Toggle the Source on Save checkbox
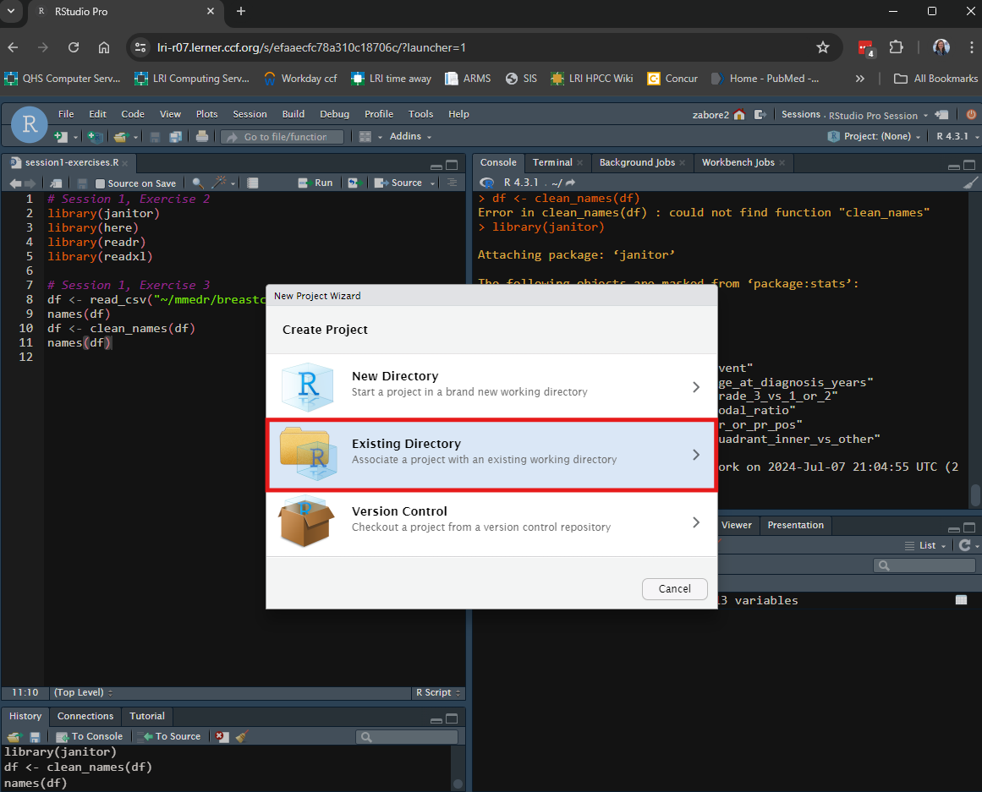This screenshot has height=792, width=982. click(100, 183)
